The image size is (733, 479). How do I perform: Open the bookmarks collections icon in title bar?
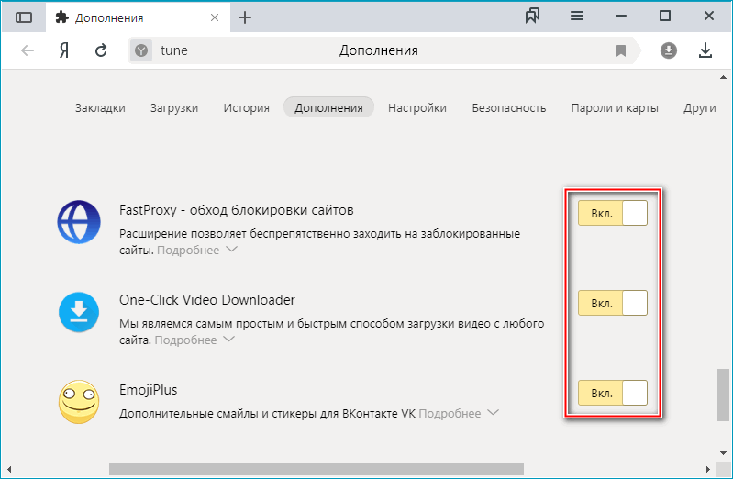(x=533, y=17)
